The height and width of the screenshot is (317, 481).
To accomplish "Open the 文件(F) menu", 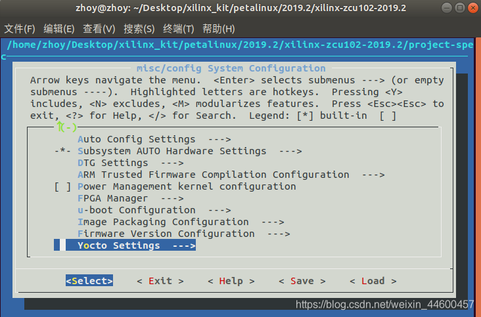I will [x=20, y=29].
